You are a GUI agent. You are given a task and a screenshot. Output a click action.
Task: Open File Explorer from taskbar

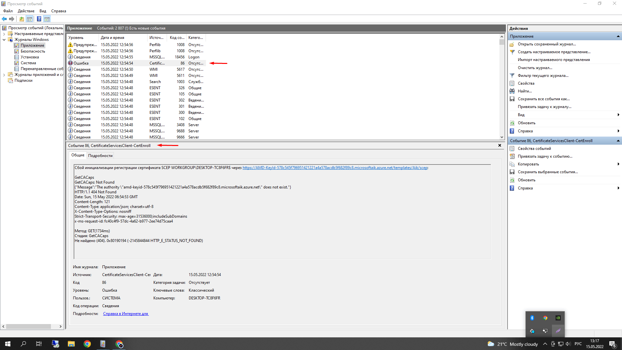pos(71,344)
